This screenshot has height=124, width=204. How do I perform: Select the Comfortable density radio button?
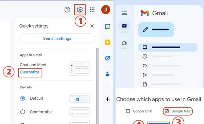(23, 112)
